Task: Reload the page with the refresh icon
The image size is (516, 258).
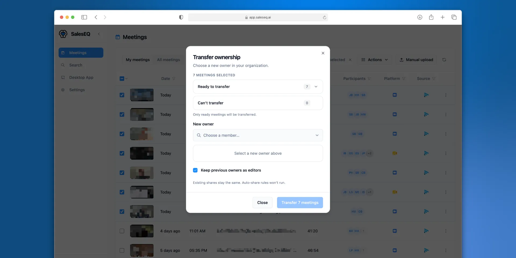Action: [x=324, y=17]
